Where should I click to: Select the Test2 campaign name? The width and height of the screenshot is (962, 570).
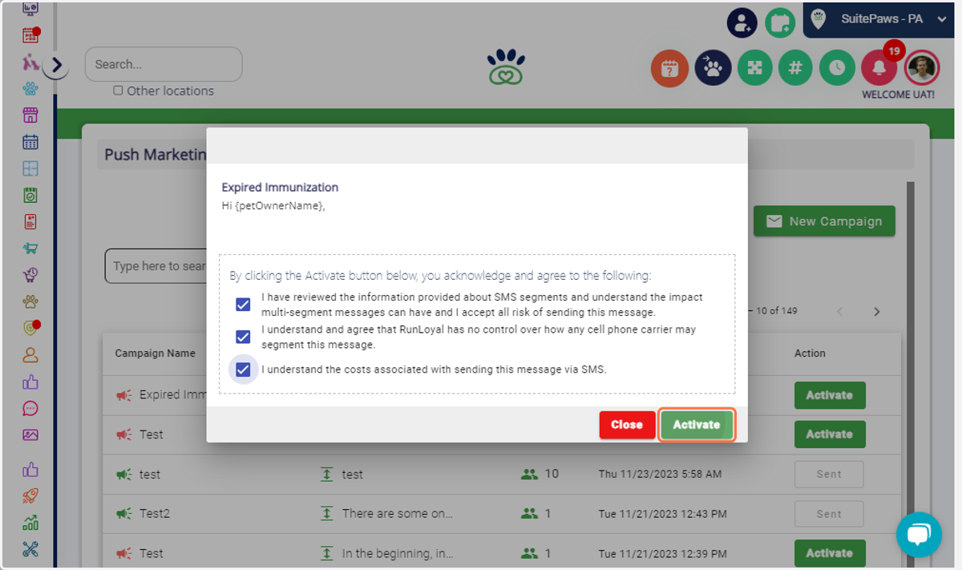point(155,514)
